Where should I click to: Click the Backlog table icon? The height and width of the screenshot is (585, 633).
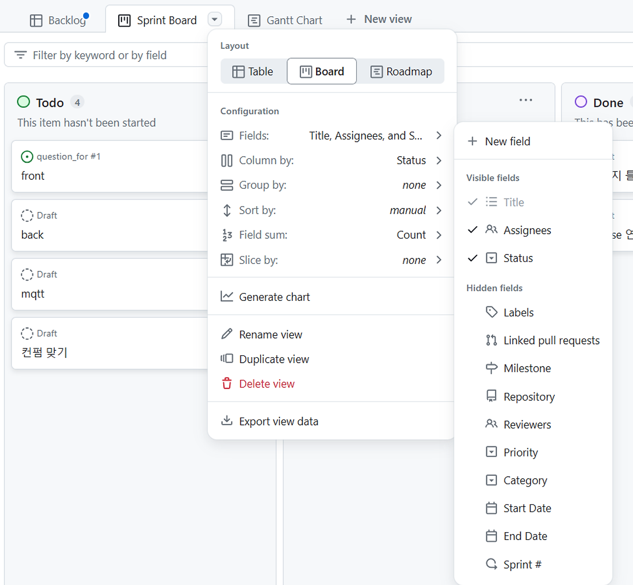coord(36,21)
